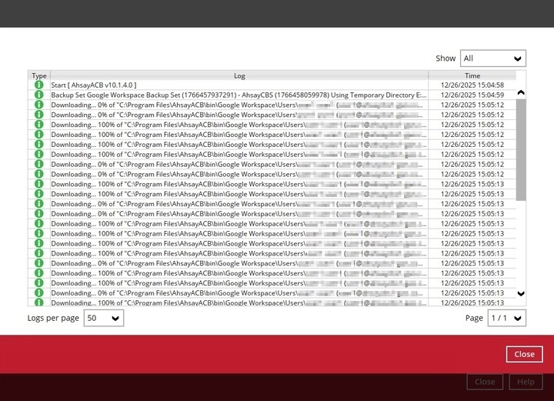Click the log list scroll down arrow
554x401 pixels.
pos(521,293)
